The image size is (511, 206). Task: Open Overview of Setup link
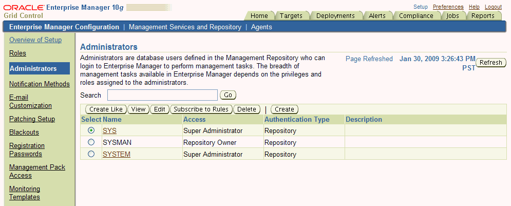click(35, 40)
